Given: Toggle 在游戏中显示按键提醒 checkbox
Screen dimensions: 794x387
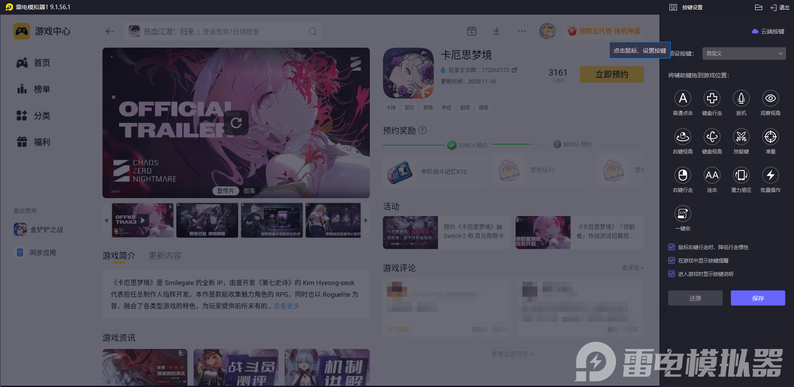Looking at the screenshot, I should point(672,260).
